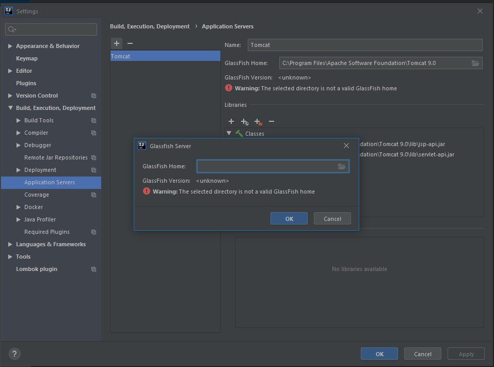The image size is (494, 367).
Task: Open Lombok plugin settings
Action: 37,269
